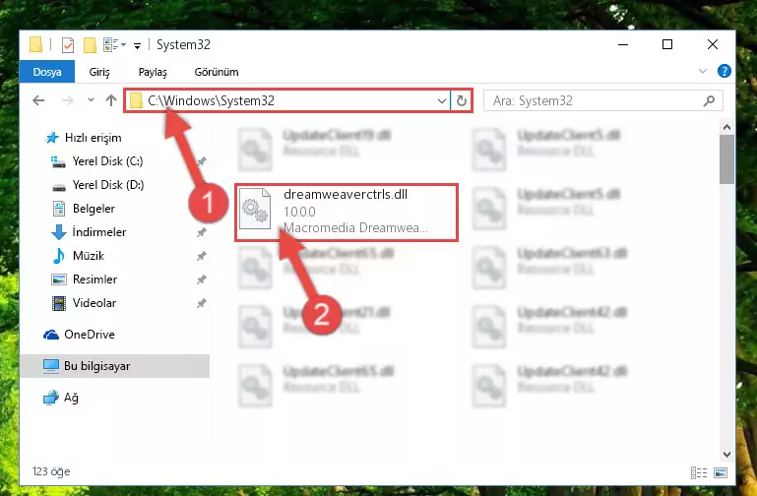Go up one folder level
This screenshot has width=757, height=496.
coord(111,100)
